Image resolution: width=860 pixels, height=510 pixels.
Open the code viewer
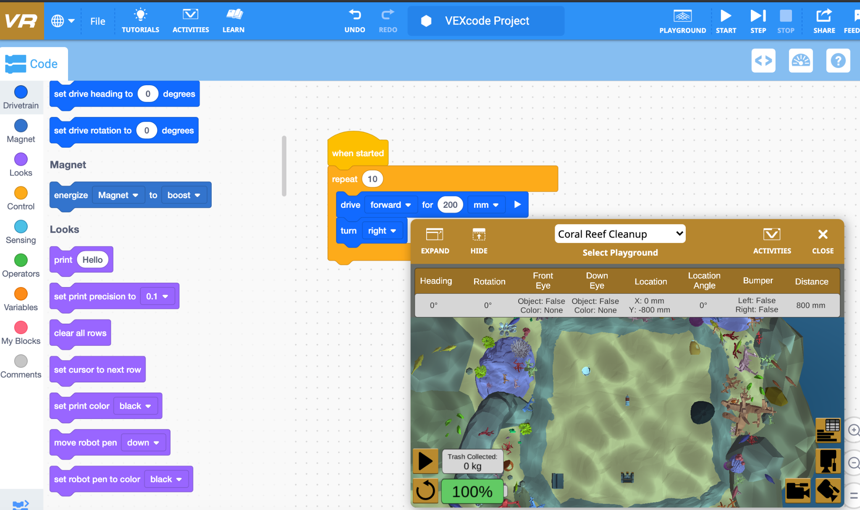coord(763,60)
